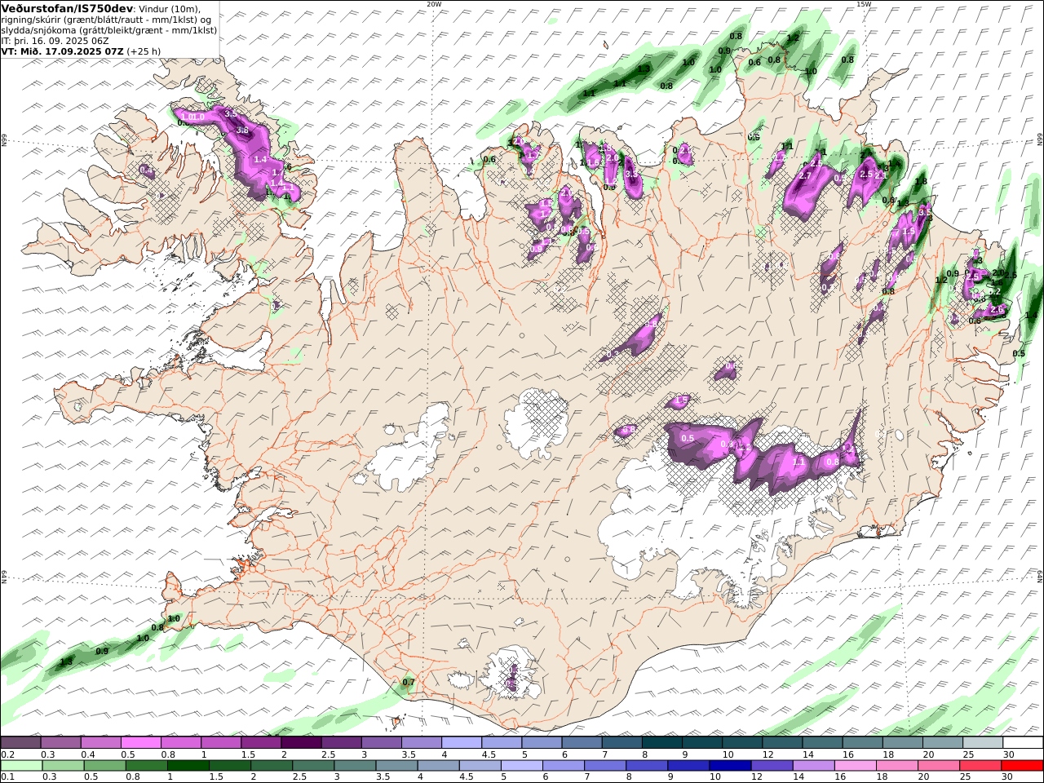This screenshot has width=1044, height=783.
Task: Click the '1.3' rain value southwest of Reykjanes
Action: point(67,661)
